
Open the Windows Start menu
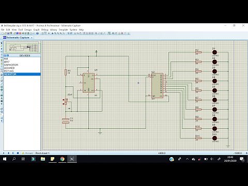[5, 159]
